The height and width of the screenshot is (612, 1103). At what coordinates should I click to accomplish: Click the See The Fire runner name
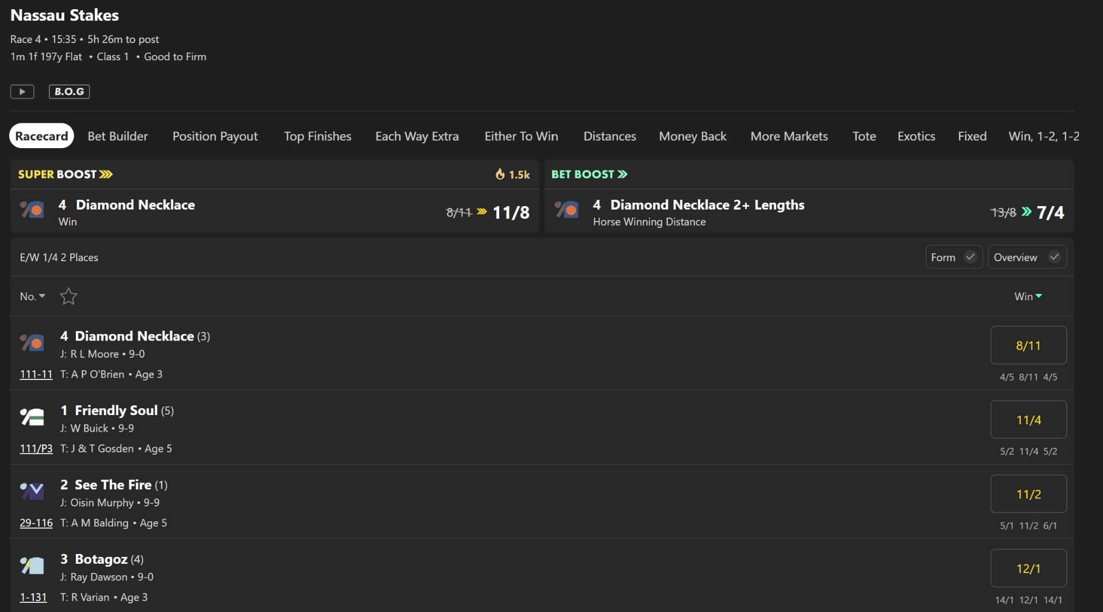[113, 485]
